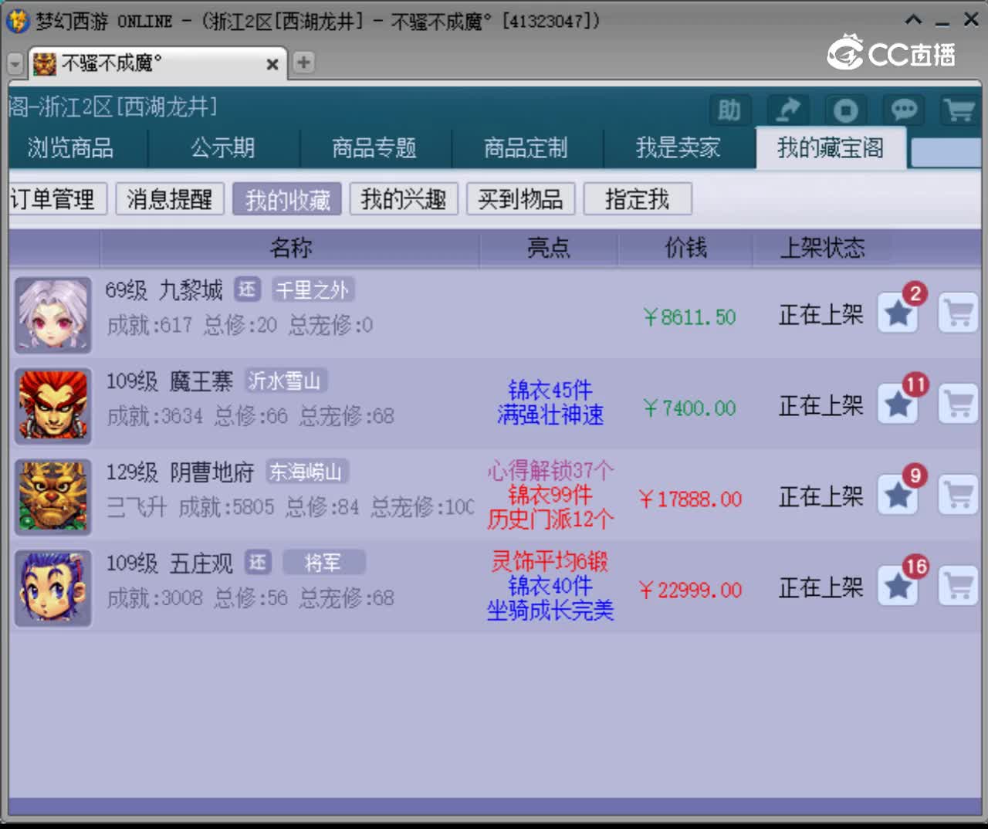Open the 助 help icon in header
Screen dimensions: 988x829
(x=729, y=110)
